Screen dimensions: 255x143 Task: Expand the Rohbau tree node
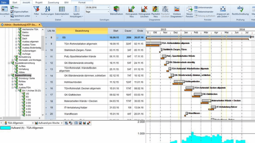12,81
